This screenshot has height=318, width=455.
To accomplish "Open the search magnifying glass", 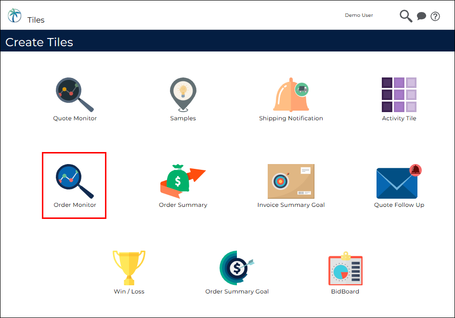I will point(406,16).
